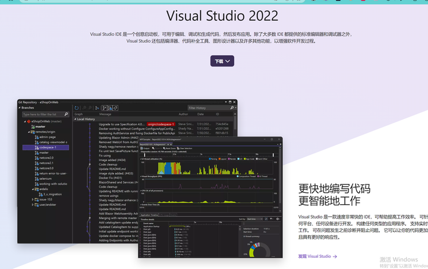
Task: Follow the 发现 Visual Studio link
Action: point(317,256)
